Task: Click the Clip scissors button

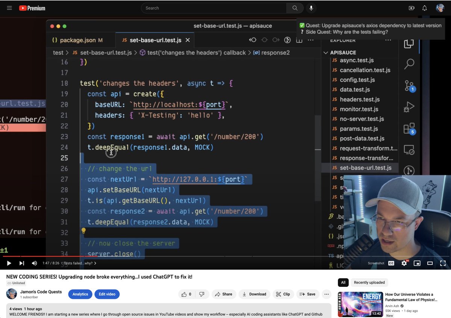Action: [283, 294]
